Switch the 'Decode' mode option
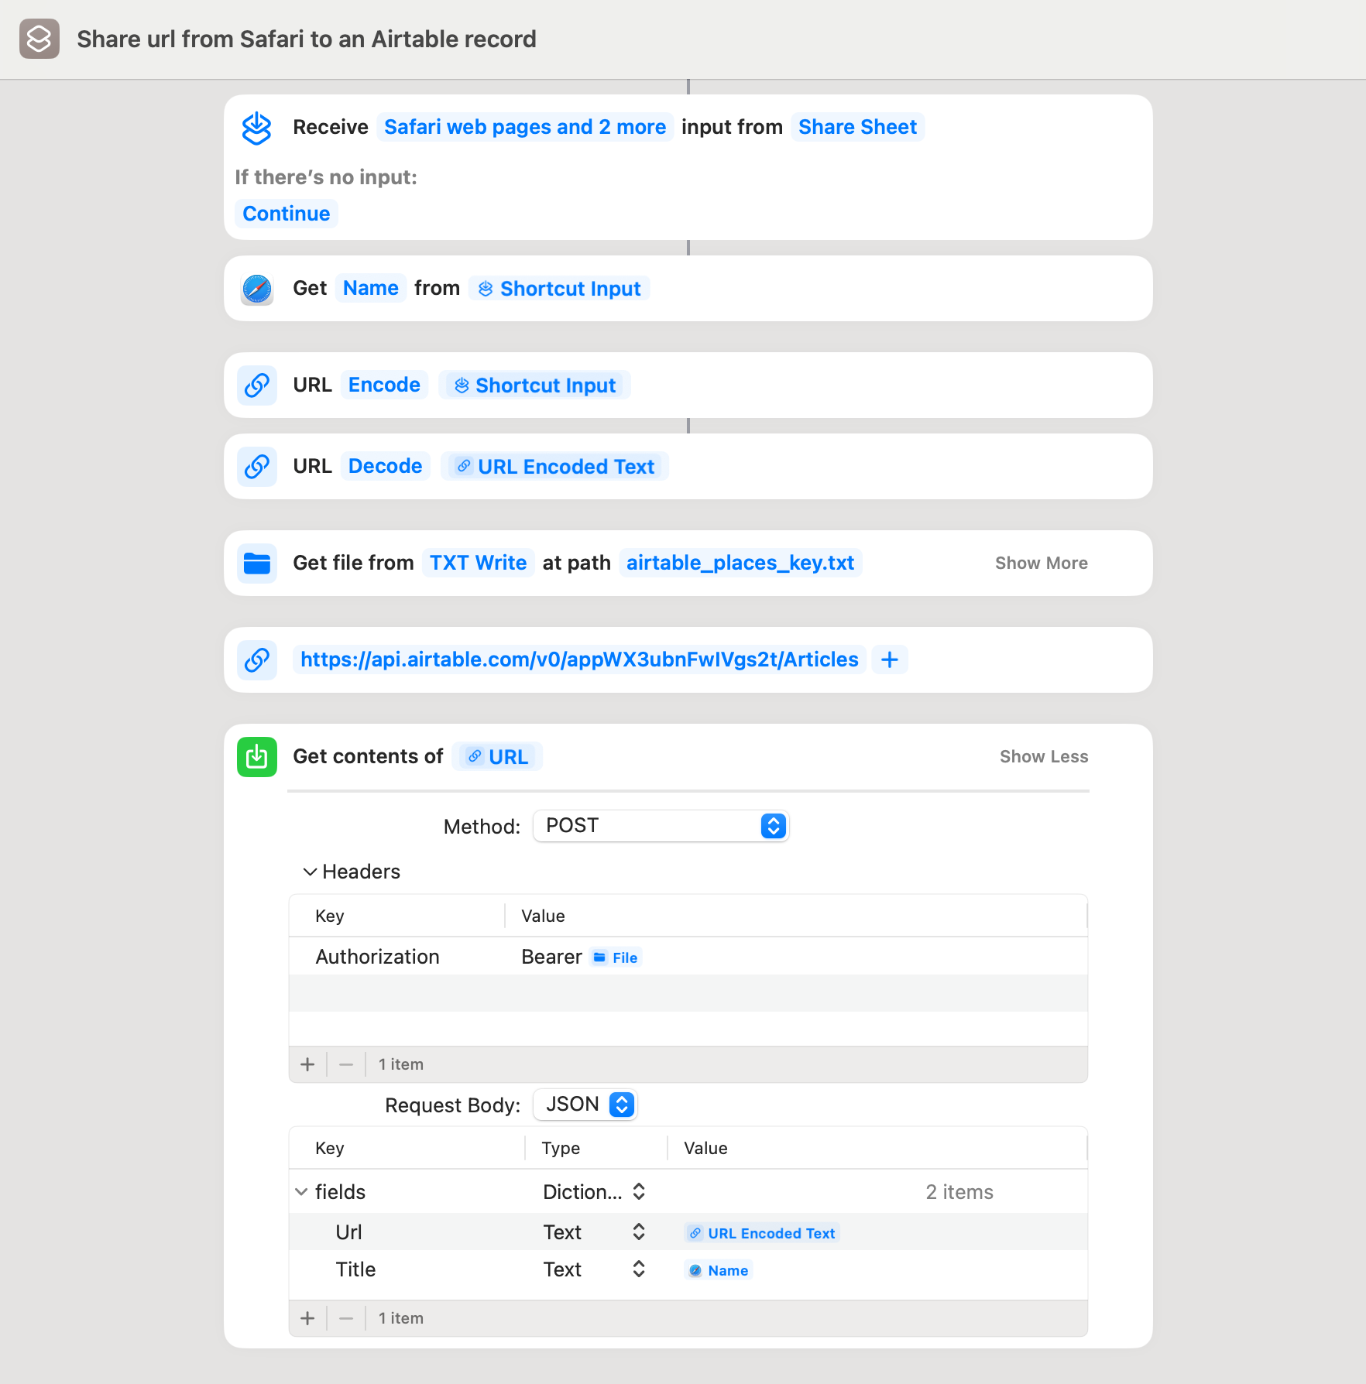The image size is (1366, 1384). point(386,466)
